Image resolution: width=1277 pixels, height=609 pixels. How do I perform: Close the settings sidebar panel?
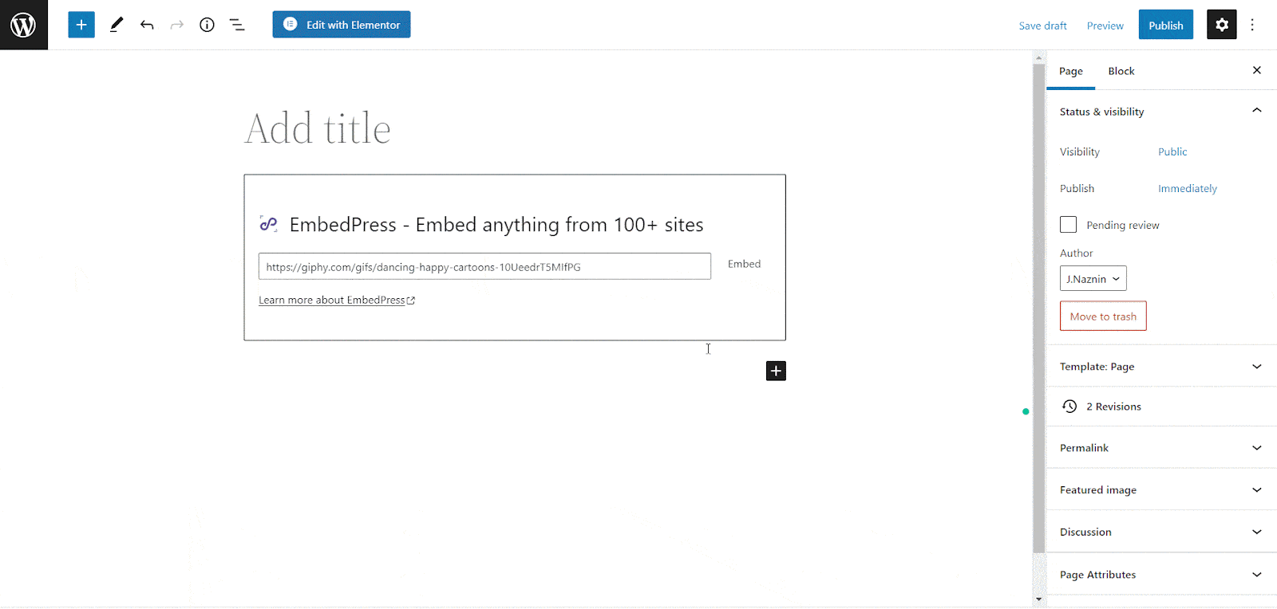[x=1257, y=70]
